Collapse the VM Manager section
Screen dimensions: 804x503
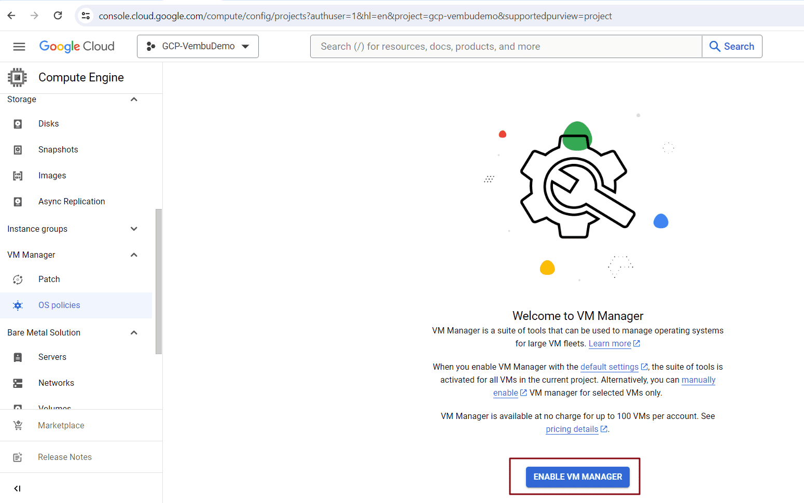tap(134, 255)
